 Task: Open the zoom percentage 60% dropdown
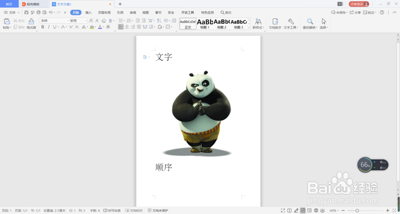(x=334, y=210)
